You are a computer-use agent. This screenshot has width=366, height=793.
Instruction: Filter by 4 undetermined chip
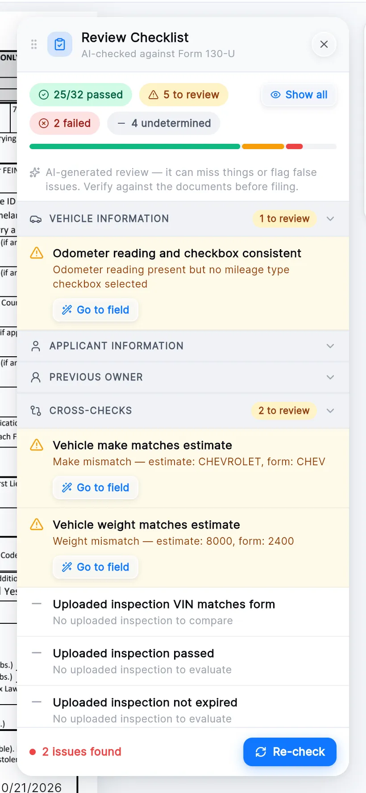(164, 123)
